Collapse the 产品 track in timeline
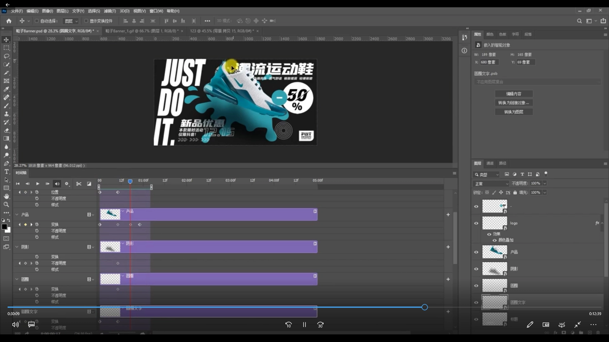 tap(17, 215)
